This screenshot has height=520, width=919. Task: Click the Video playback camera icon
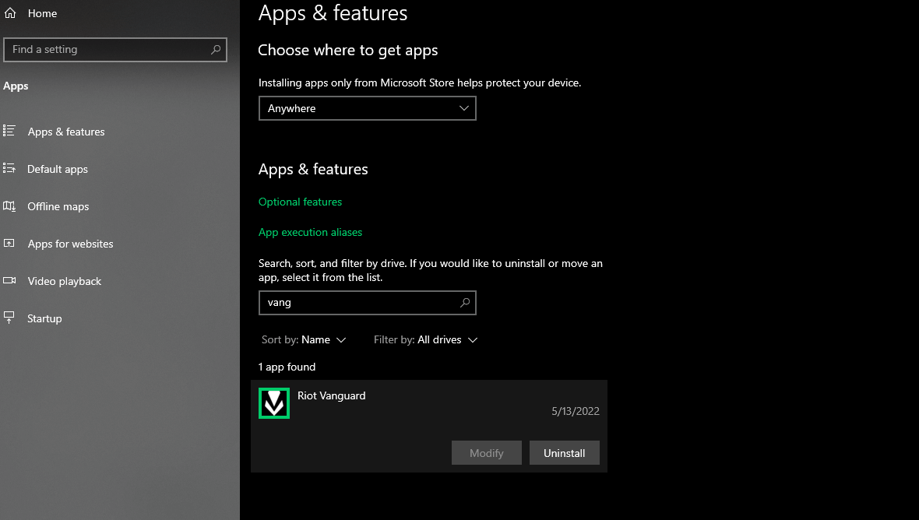(9, 280)
